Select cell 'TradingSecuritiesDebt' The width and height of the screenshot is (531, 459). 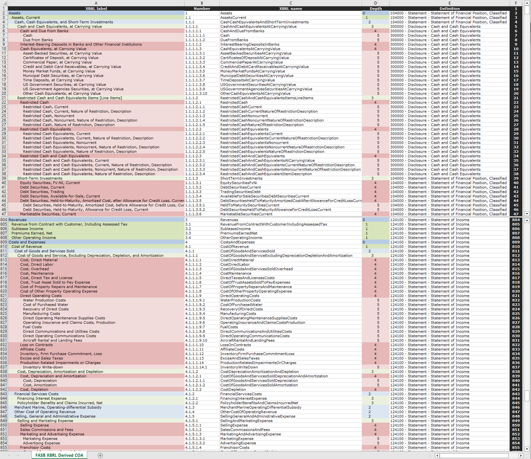pyautogui.click(x=291, y=192)
